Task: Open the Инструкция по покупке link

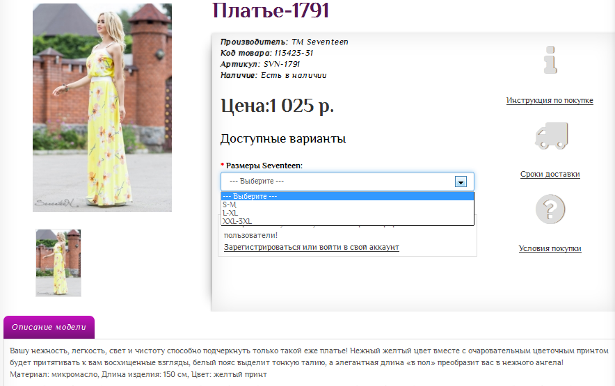Action: pyautogui.click(x=550, y=100)
